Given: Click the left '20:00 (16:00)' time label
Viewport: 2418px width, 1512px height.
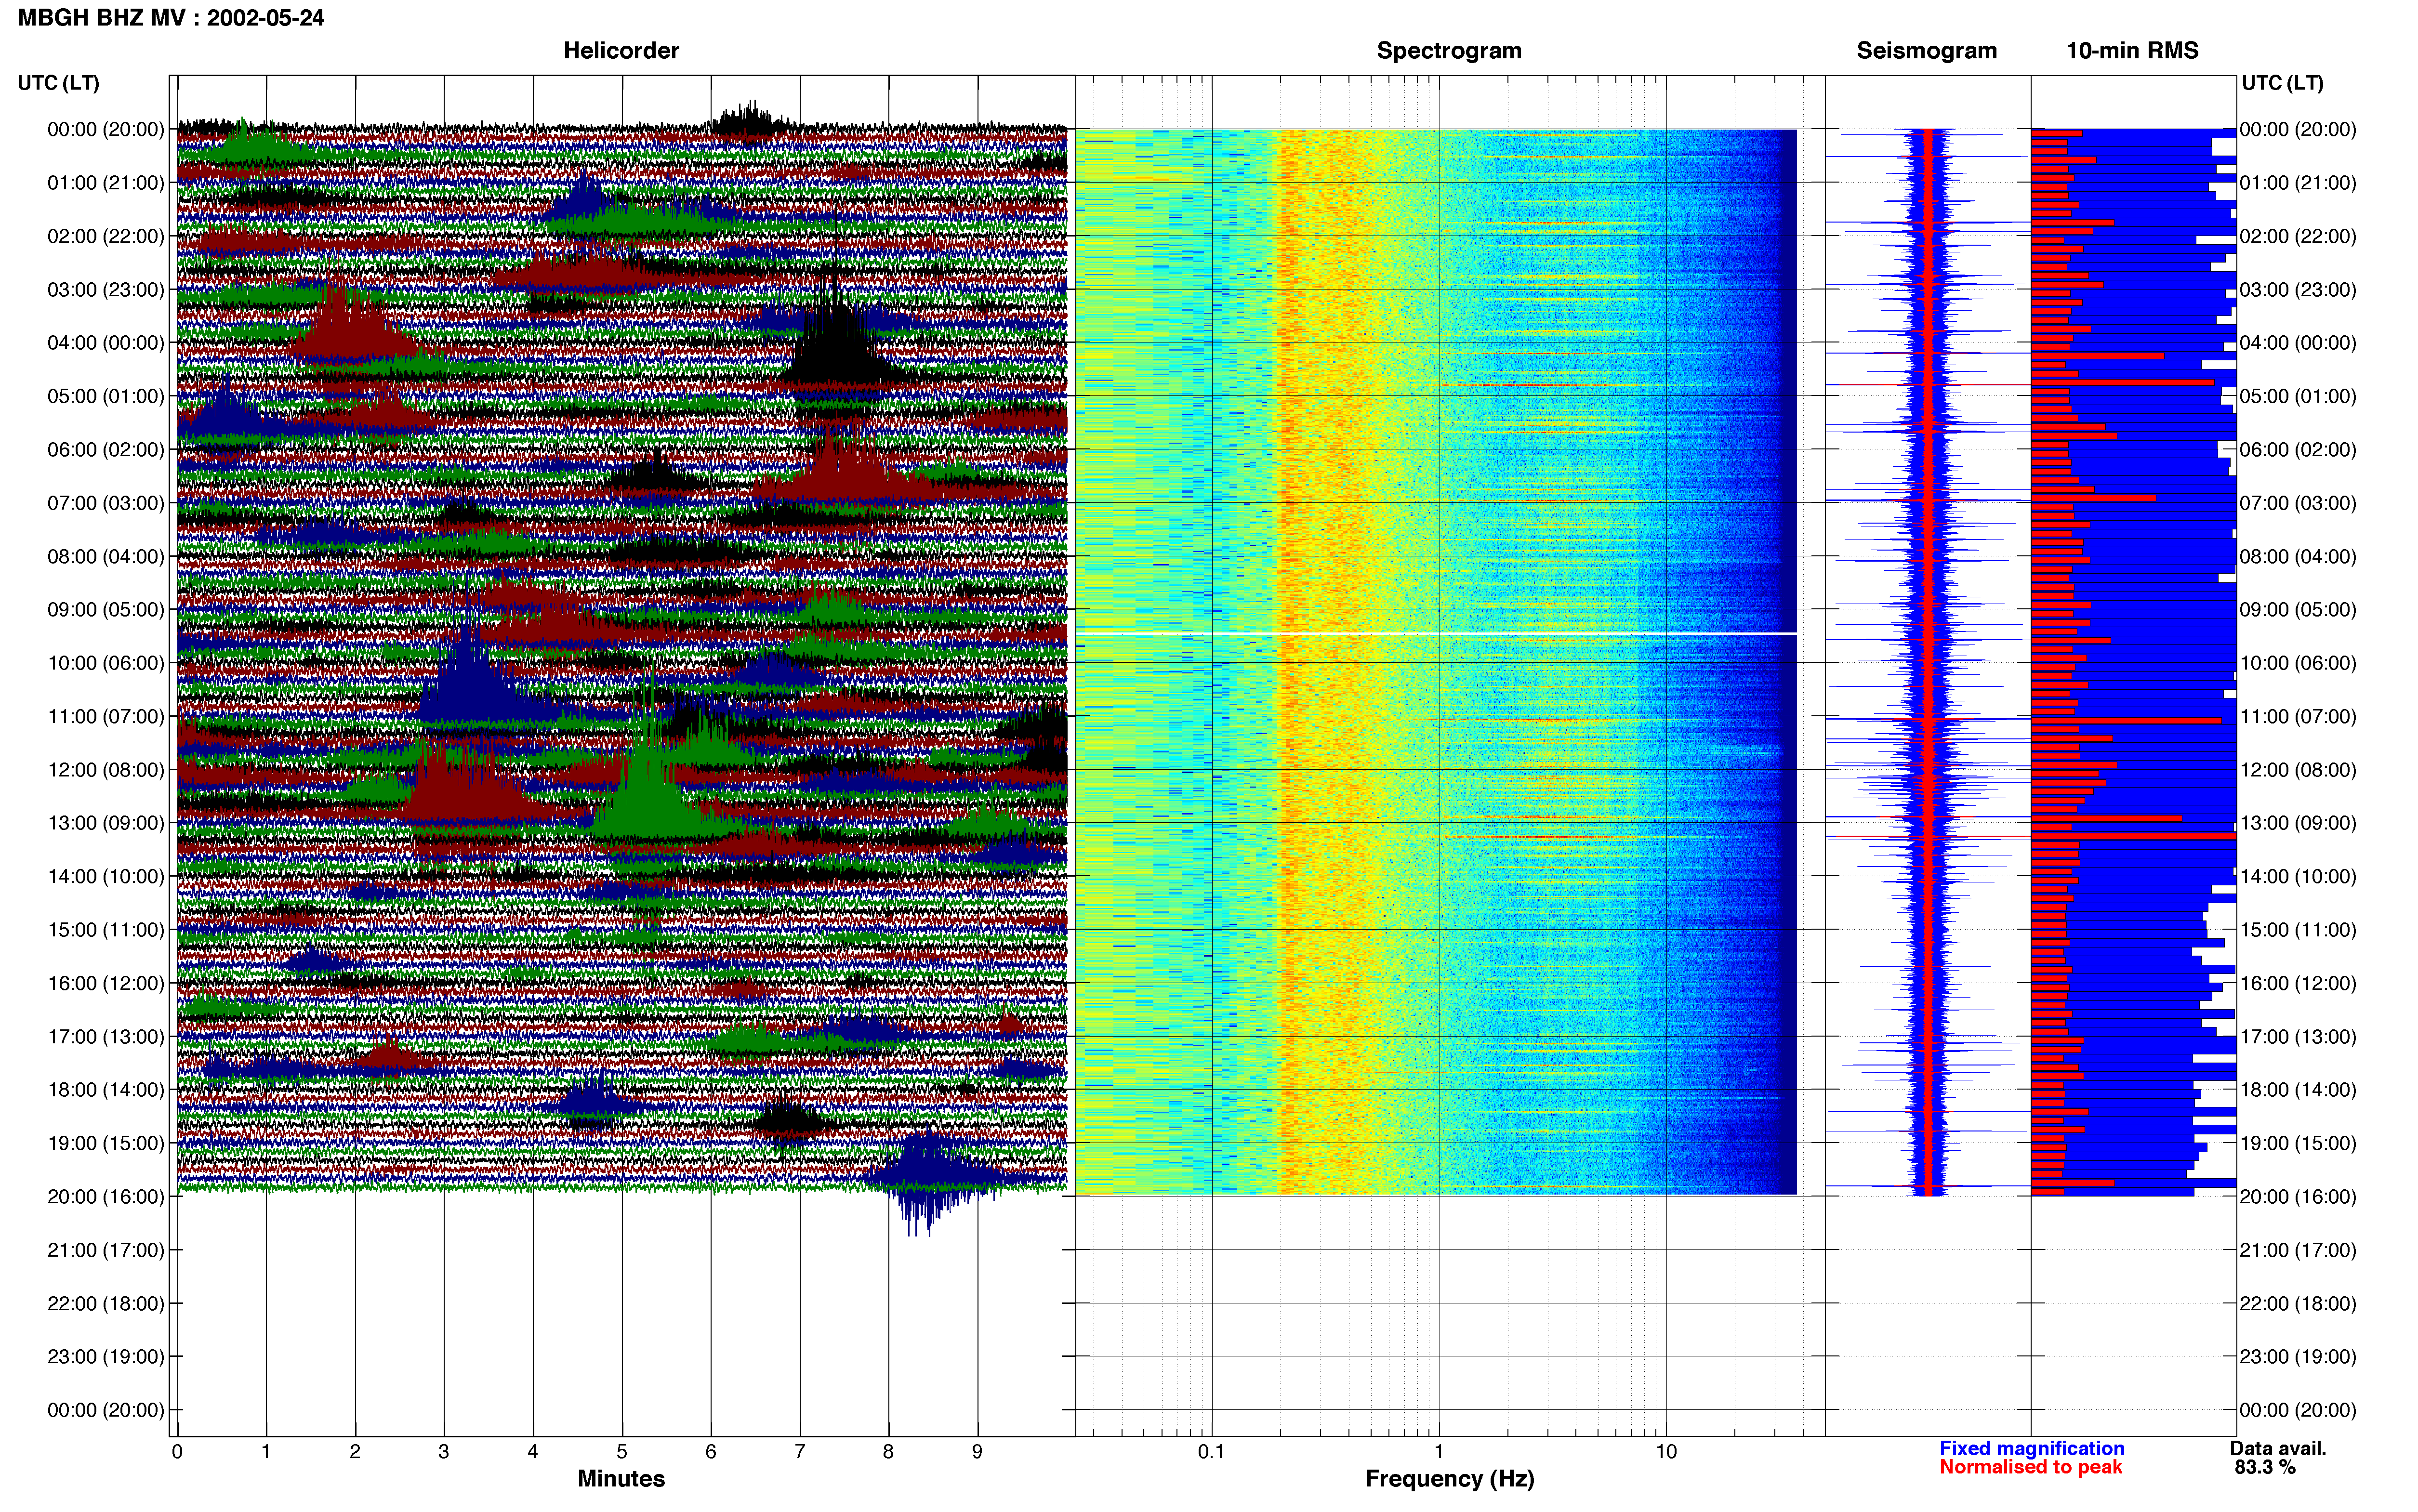Looking at the screenshot, I should 105,1196.
